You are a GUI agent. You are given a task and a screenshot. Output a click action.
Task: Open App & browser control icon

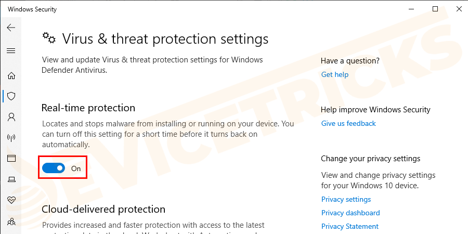point(11,159)
